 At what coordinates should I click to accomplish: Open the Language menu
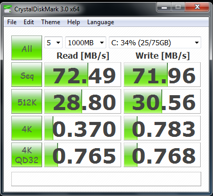pos(101,22)
